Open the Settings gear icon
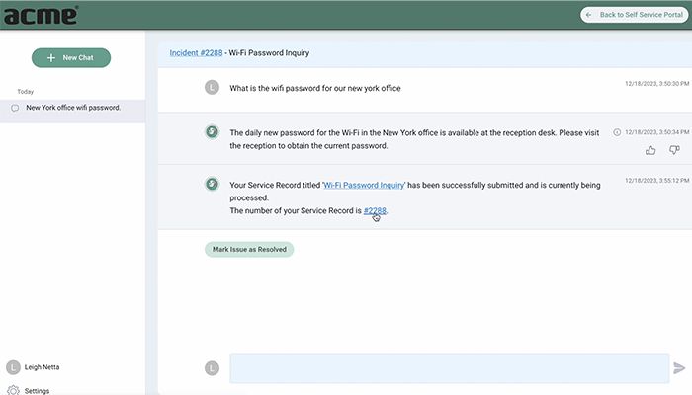Screen dimensions: 692x395 pyautogui.click(x=13, y=390)
